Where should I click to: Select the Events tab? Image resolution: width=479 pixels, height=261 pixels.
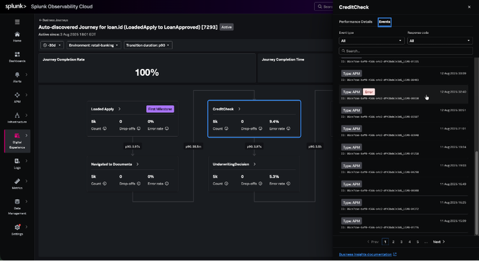coord(384,22)
